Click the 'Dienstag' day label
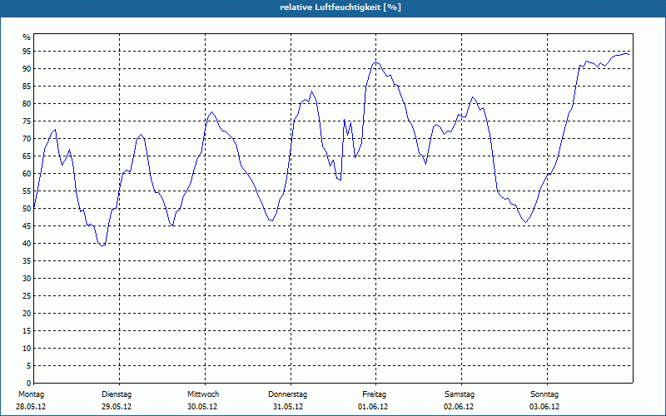666x416 pixels. point(117,394)
